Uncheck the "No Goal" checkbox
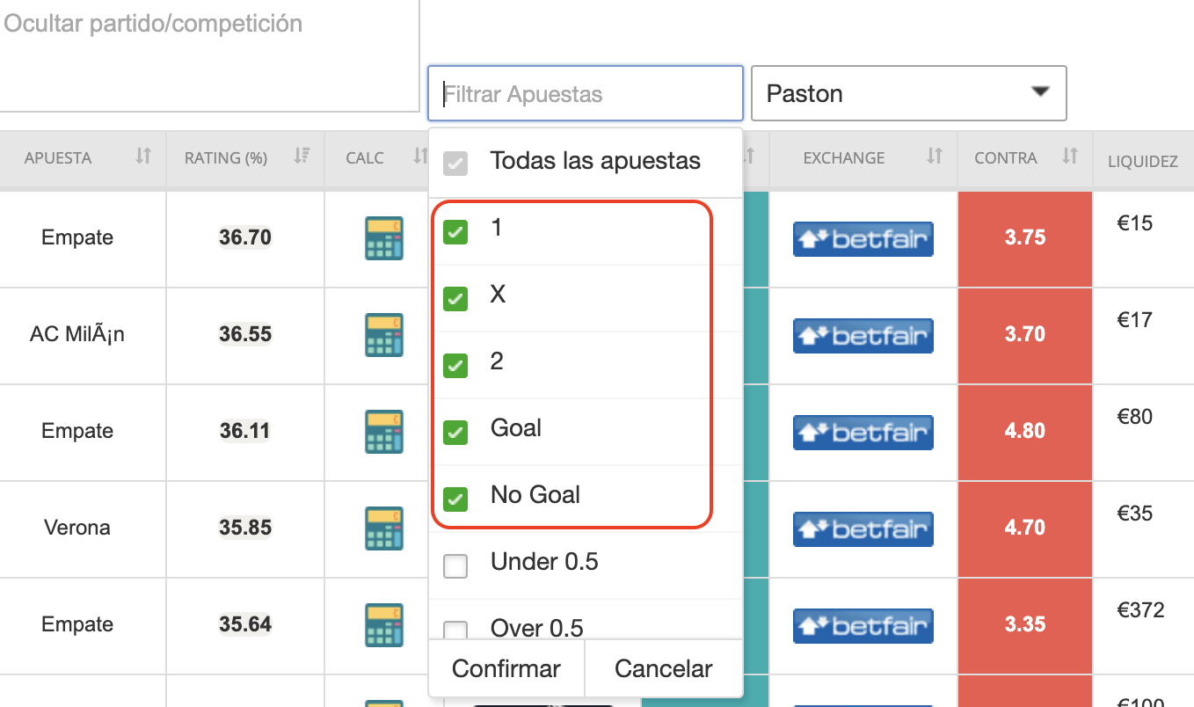Image resolution: width=1194 pixels, height=707 pixels. pyautogui.click(x=455, y=499)
